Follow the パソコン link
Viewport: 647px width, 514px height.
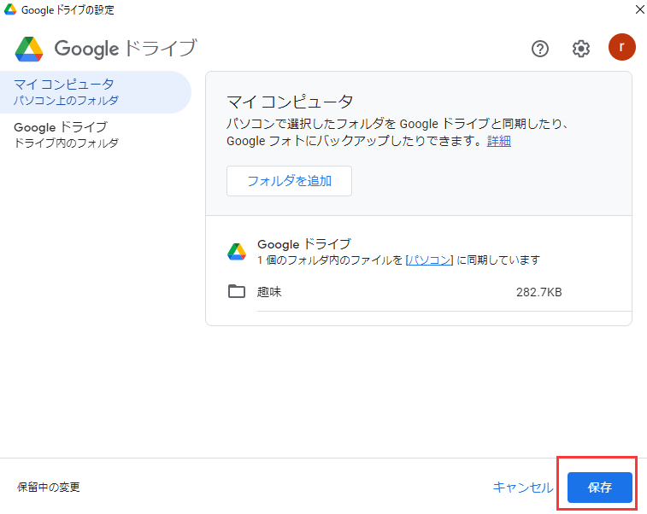pos(429,260)
